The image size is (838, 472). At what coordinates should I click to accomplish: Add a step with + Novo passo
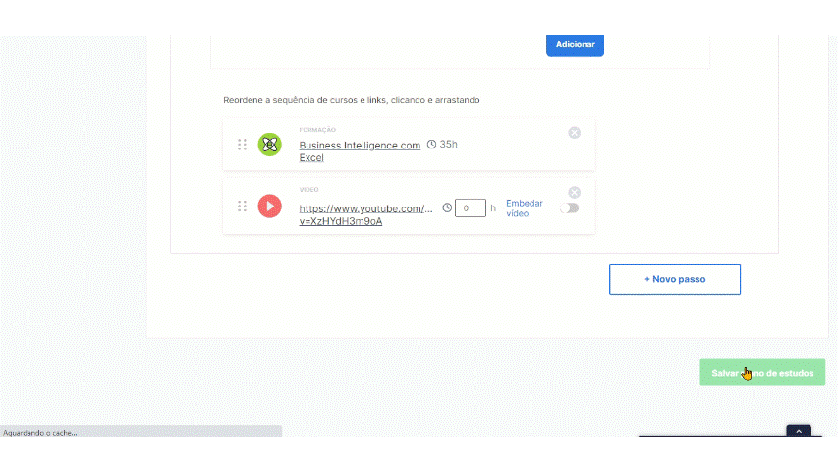[675, 279]
